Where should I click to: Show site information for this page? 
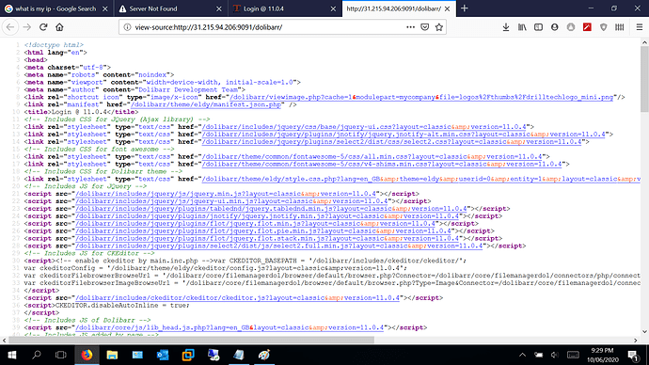point(128,27)
